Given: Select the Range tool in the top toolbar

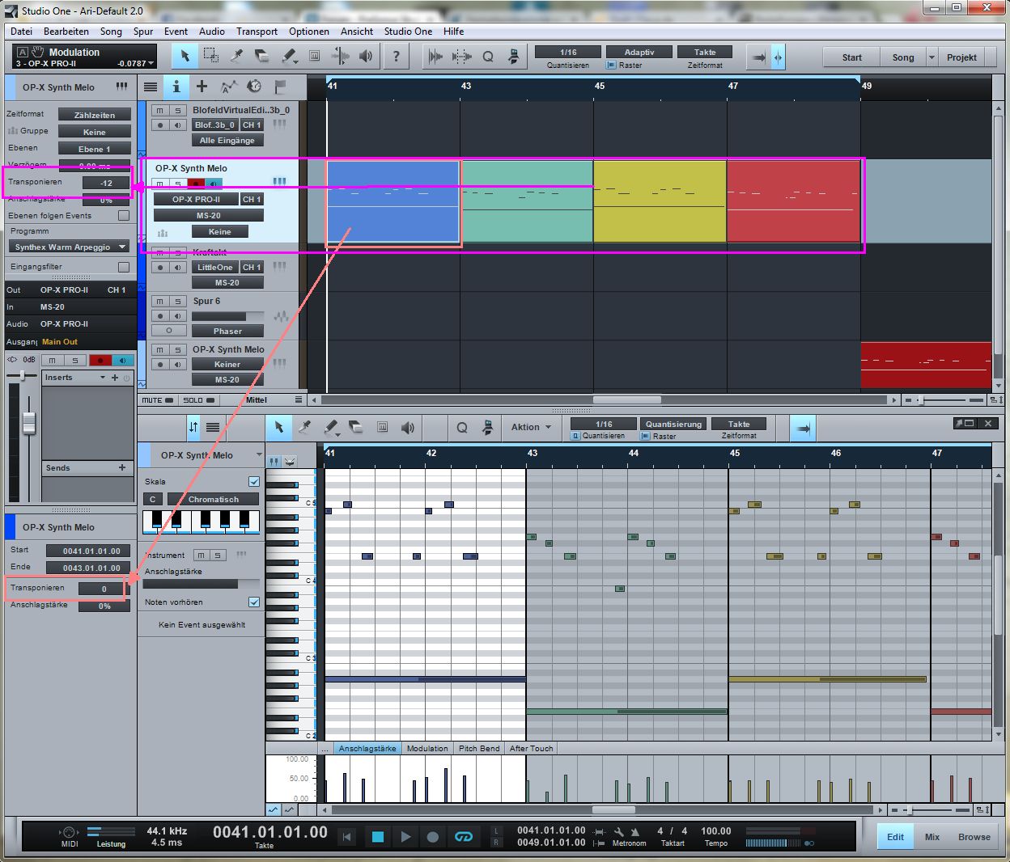Looking at the screenshot, I should point(210,56).
